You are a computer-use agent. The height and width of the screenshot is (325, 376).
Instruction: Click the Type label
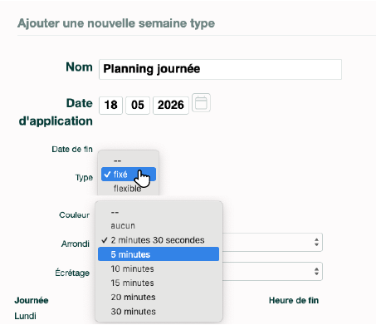click(x=84, y=178)
